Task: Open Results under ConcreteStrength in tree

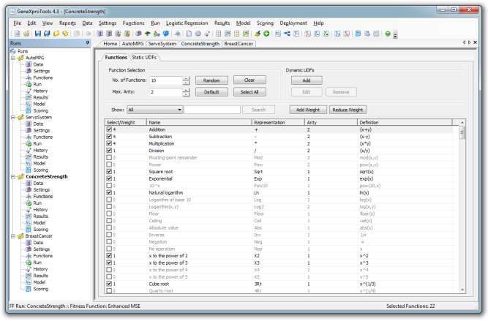Action: tap(41, 216)
